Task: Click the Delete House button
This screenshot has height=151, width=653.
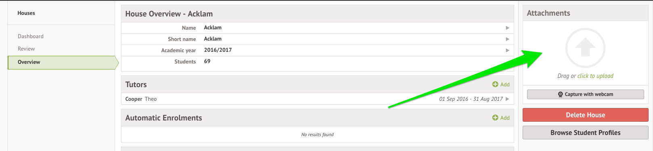Action: [x=585, y=115]
